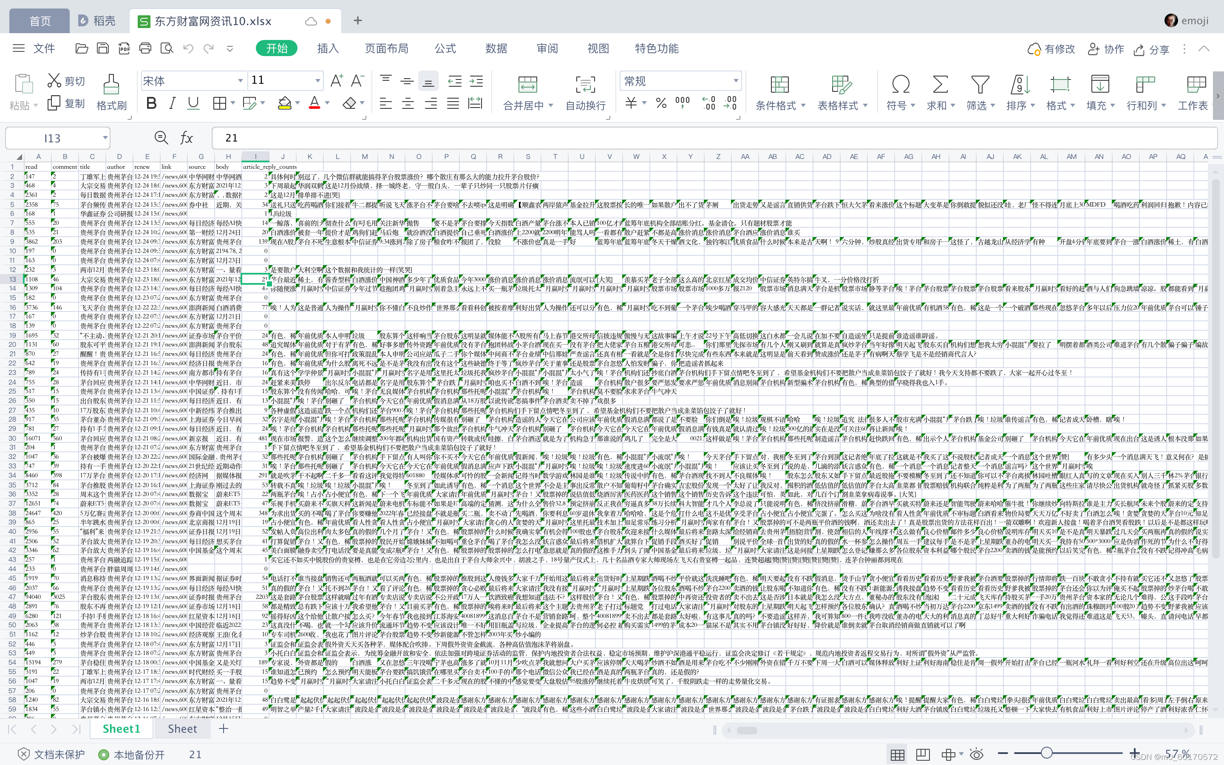Toggle Bold formatting

(151, 103)
